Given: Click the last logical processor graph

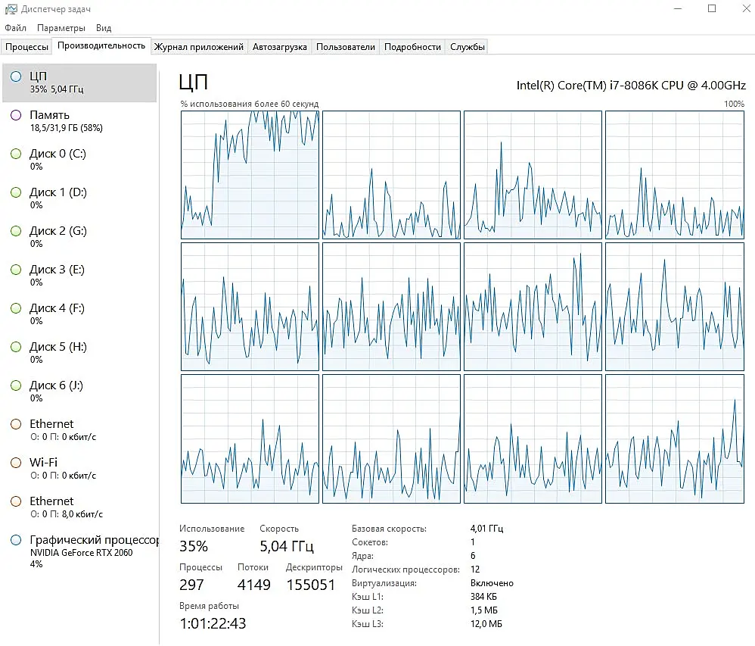Looking at the screenshot, I should (675, 438).
